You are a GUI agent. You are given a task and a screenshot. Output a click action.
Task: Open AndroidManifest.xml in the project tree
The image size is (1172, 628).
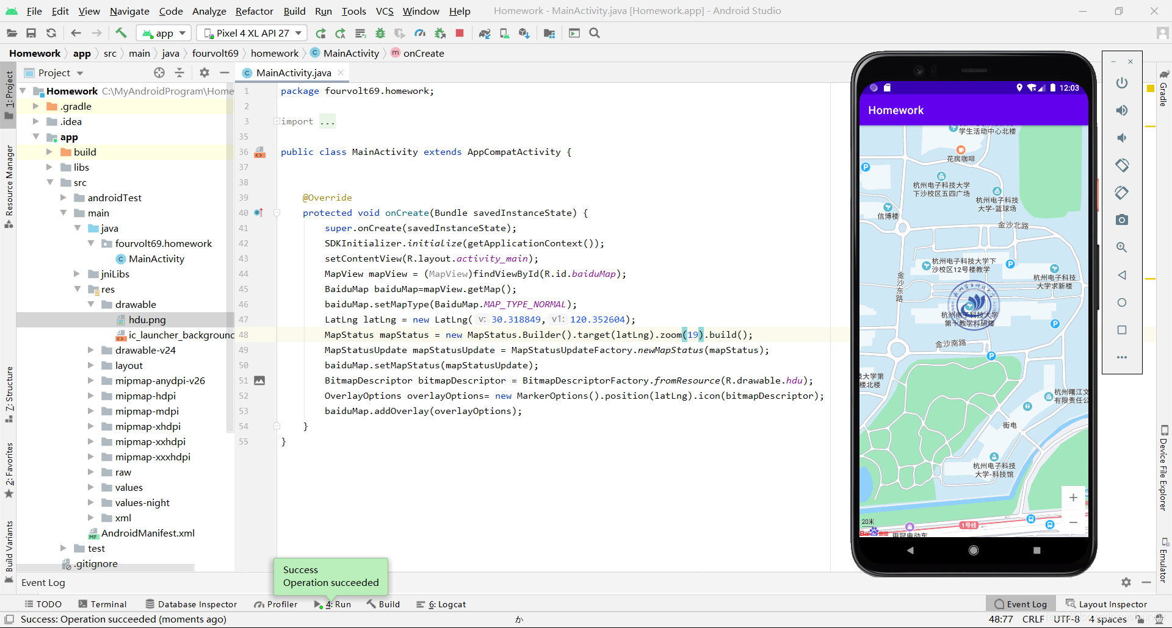pos(148,533)
